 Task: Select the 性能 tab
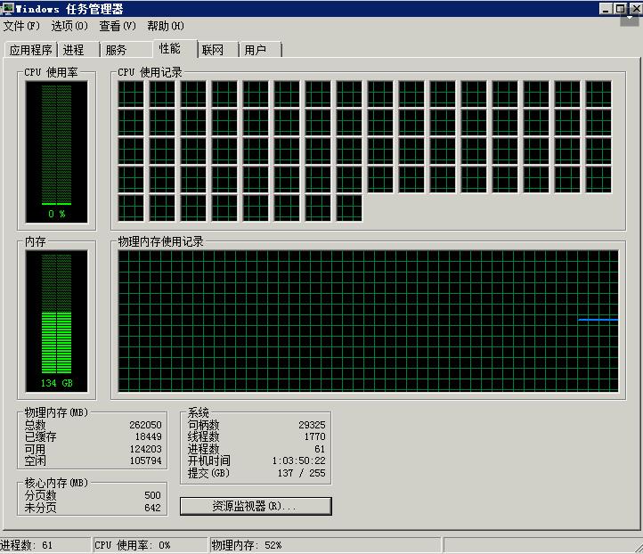[x=168, y=48]
